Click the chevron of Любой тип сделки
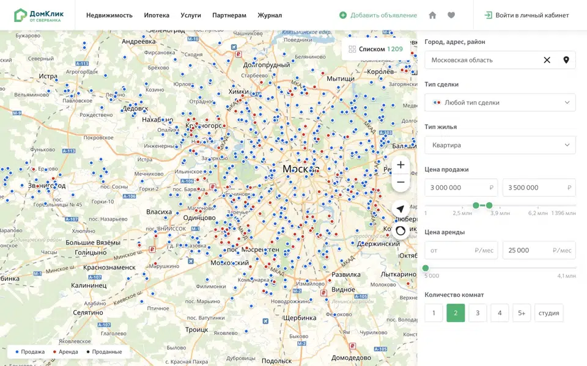This screenshot has width=587, height=366. pyautogui.click(x=567, y=103)
